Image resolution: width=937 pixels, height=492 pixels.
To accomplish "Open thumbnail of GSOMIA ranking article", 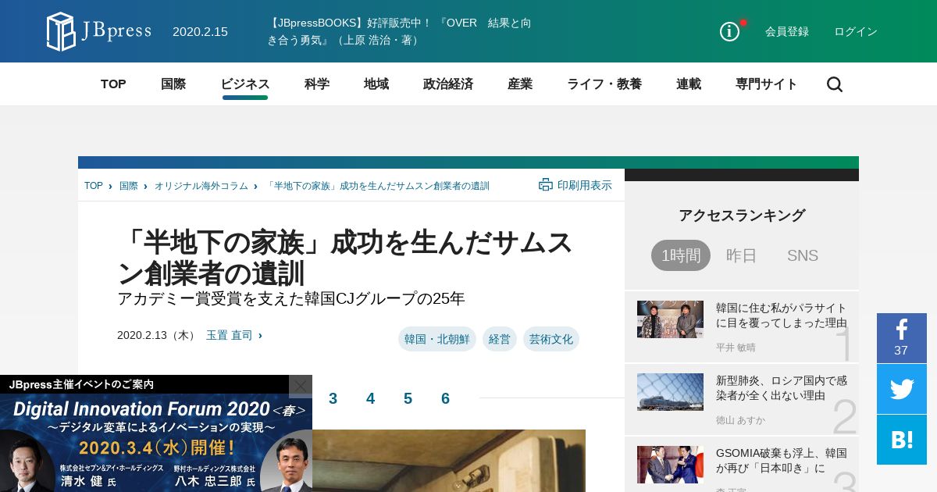I will (x=670, y=465).
